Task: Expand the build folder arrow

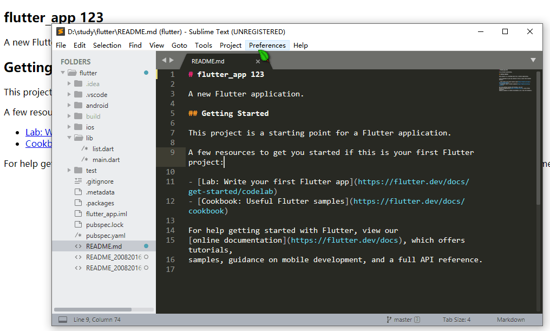Action: click(x=69, y=116)
